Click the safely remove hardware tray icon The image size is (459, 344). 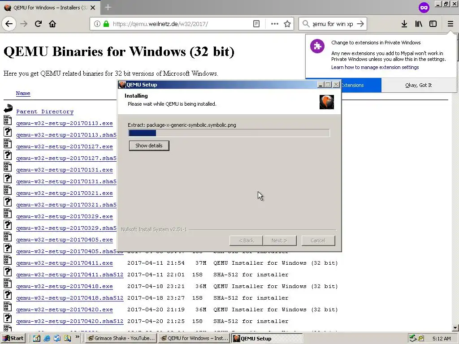point(413,339)
